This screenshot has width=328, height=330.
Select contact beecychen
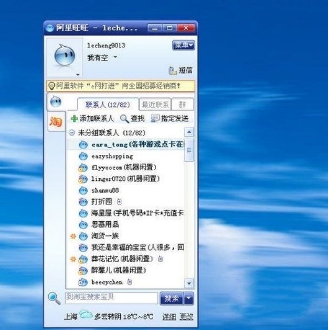[125, 282]
